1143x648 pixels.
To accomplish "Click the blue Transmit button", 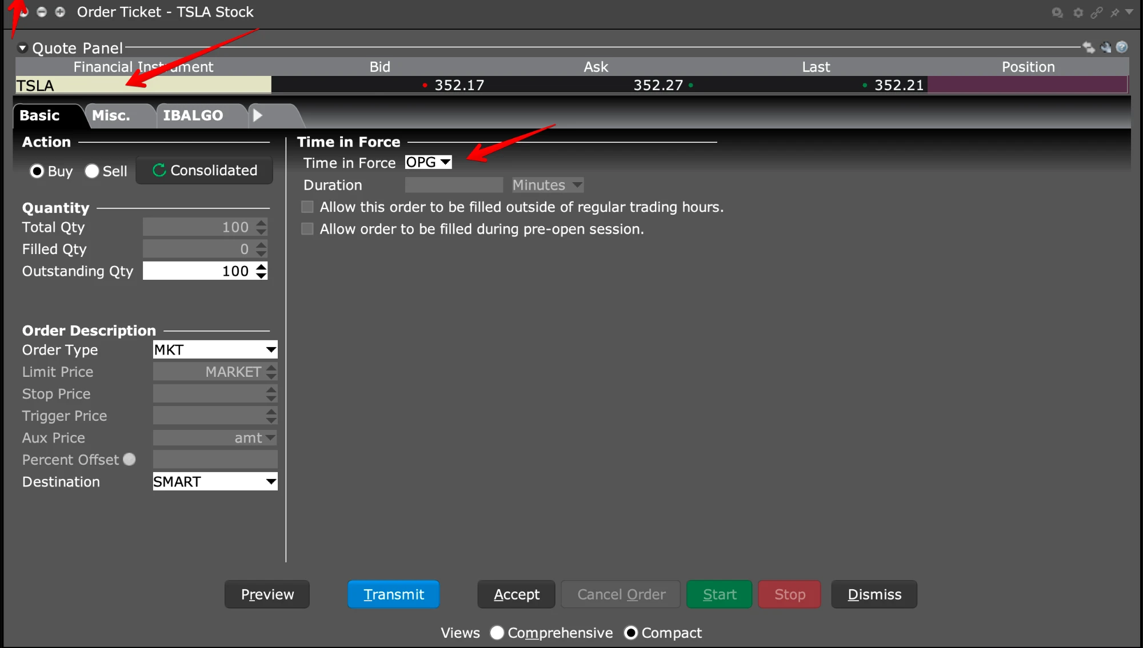I will point(394,594).
